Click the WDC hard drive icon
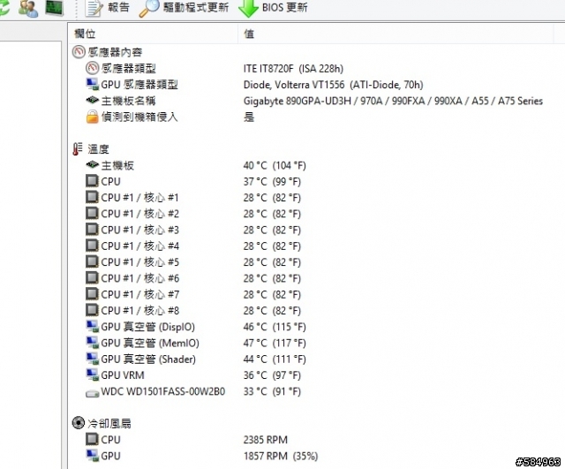 (x=92, y=393)
